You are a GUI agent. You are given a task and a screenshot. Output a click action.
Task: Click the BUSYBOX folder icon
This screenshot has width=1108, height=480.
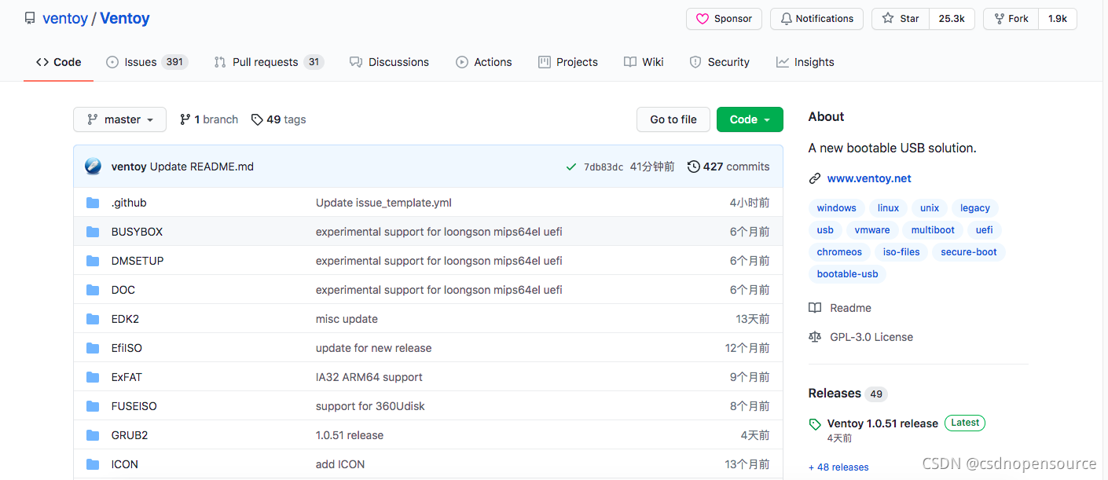93,232
